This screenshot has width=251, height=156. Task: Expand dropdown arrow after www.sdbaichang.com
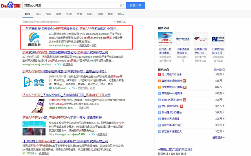(76, 46)
